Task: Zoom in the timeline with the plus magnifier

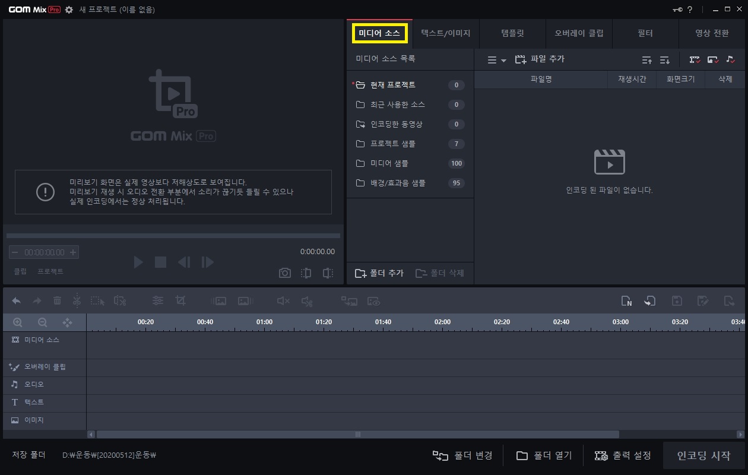Action: point(18,322)
